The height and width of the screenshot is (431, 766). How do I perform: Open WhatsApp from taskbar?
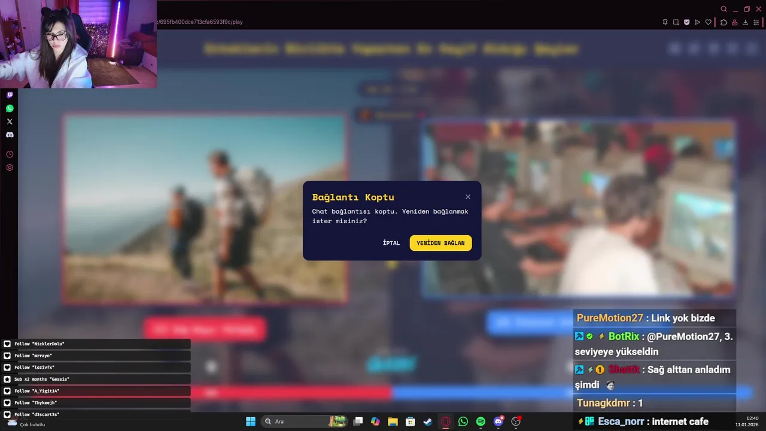463,421
